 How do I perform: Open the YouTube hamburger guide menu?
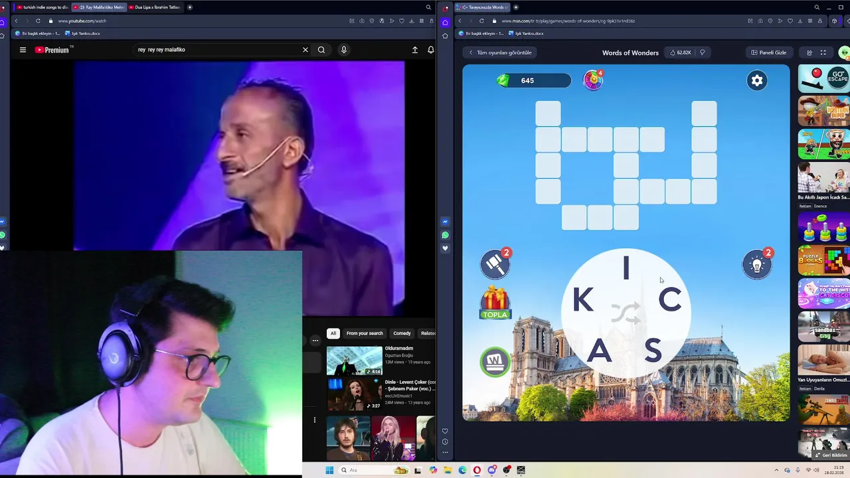(23, 50)
